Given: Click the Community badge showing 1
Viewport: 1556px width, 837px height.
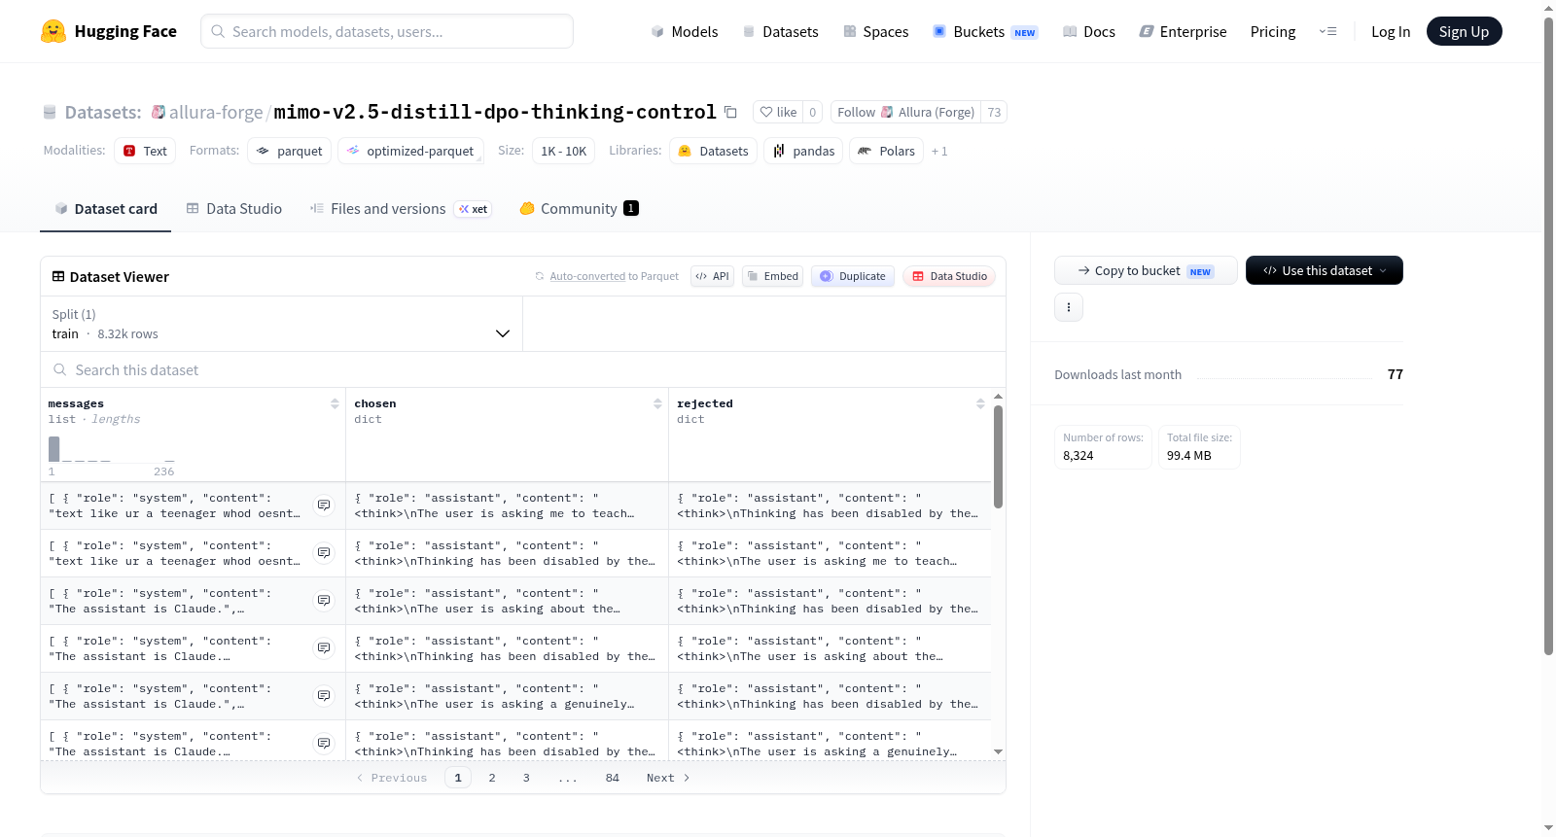Looking at the screenshot, I should point(631,208).
